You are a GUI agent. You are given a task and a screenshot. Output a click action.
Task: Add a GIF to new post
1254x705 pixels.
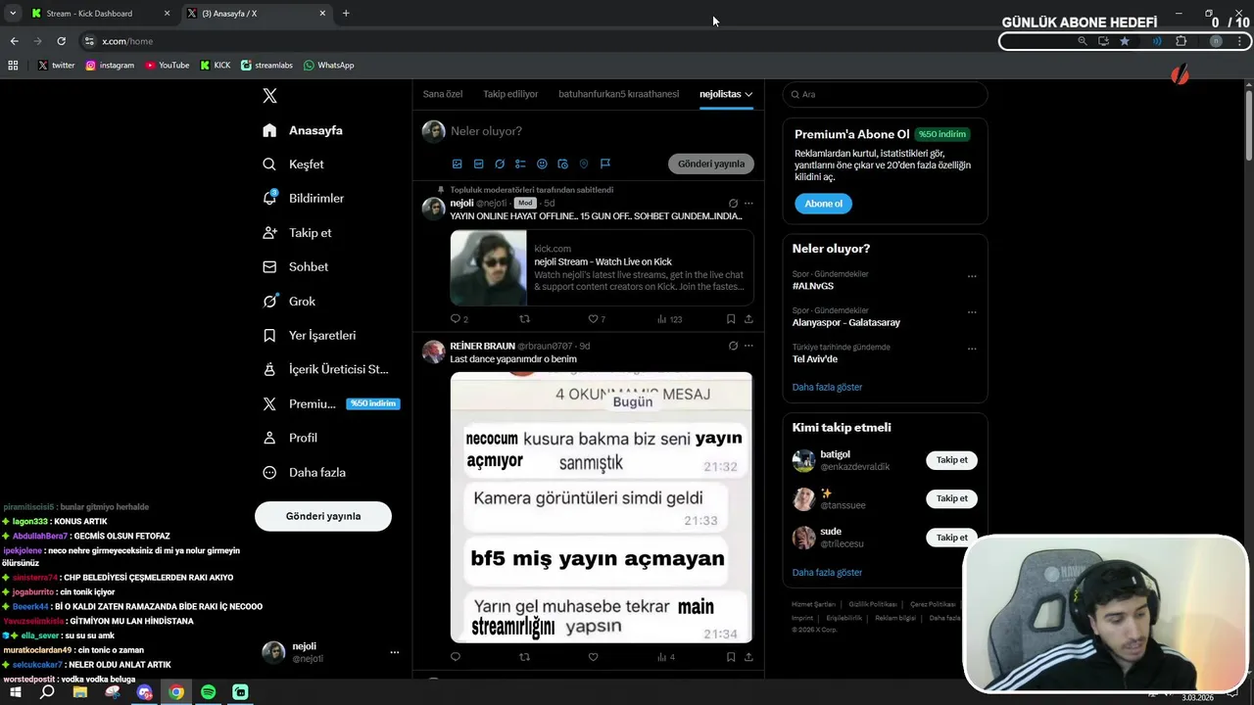tap(478, 164)
